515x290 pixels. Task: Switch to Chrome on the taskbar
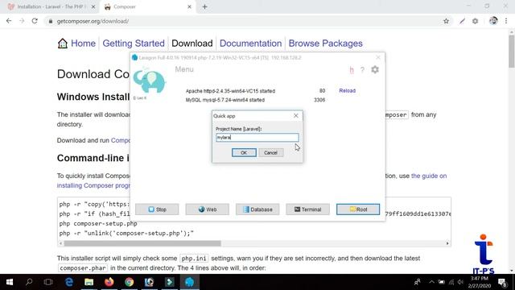click(129, 282)
